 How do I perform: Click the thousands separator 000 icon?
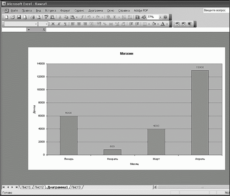tap(111, 24)
